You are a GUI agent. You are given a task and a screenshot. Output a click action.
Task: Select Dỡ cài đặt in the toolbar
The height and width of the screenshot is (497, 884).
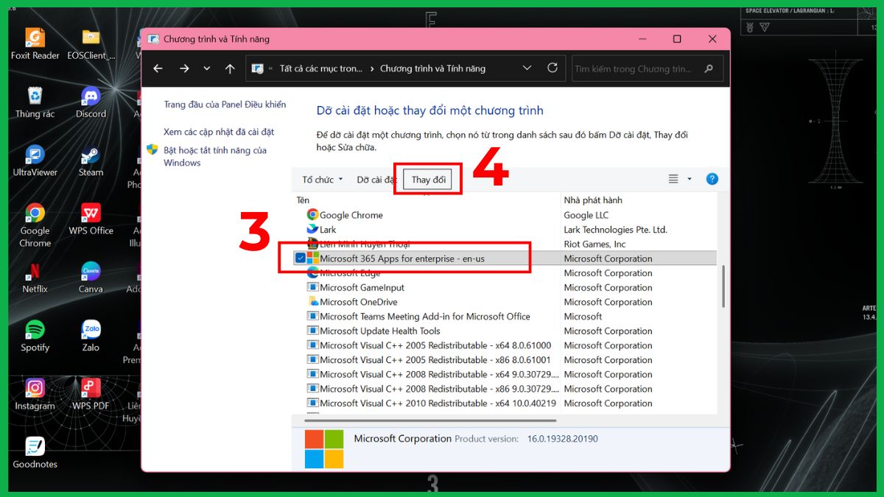pyautogui.click(x=378, y=178)
